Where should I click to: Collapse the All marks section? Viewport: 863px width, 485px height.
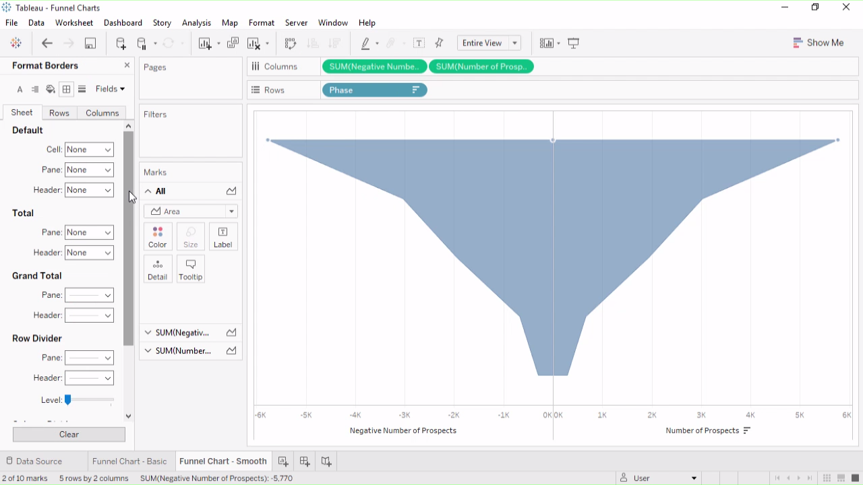click(148, 191)
